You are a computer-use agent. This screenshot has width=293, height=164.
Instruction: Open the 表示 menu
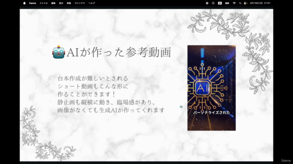tap(61, 3)
